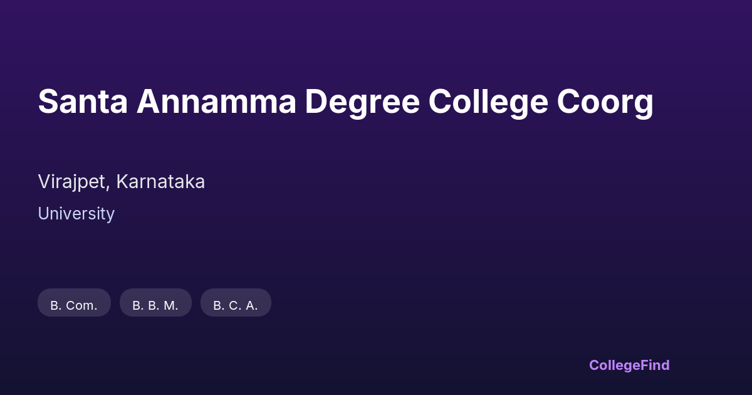Click the 'Find' part of the CollegeFind logo

point(654,365)
